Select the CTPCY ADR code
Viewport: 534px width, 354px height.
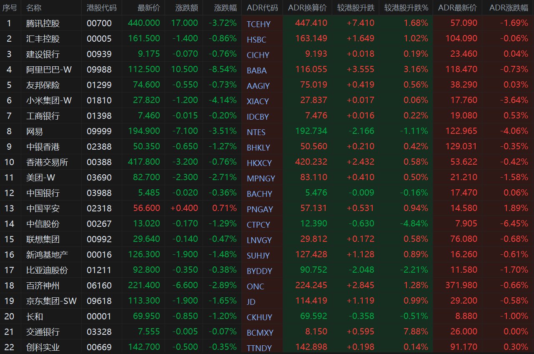[x=258, y=225]
